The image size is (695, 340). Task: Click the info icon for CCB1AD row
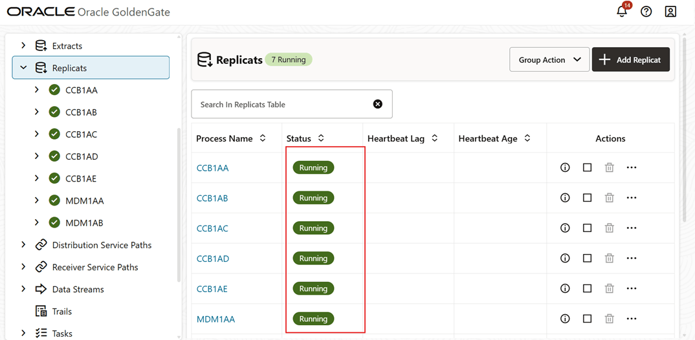[x=565, y=258]
